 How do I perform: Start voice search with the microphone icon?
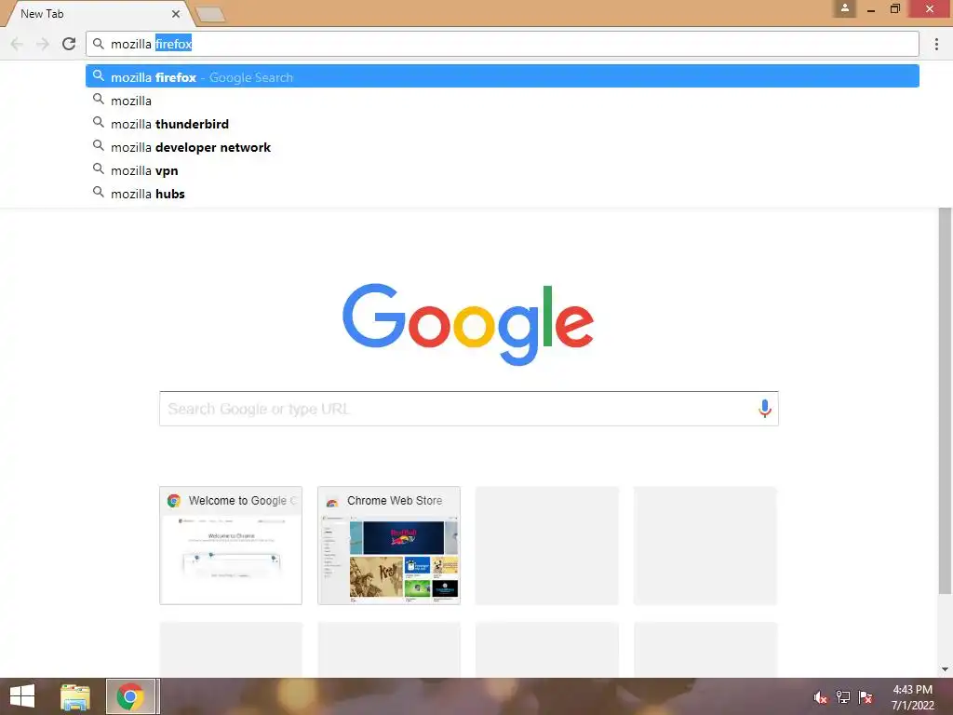coord(765,409)
